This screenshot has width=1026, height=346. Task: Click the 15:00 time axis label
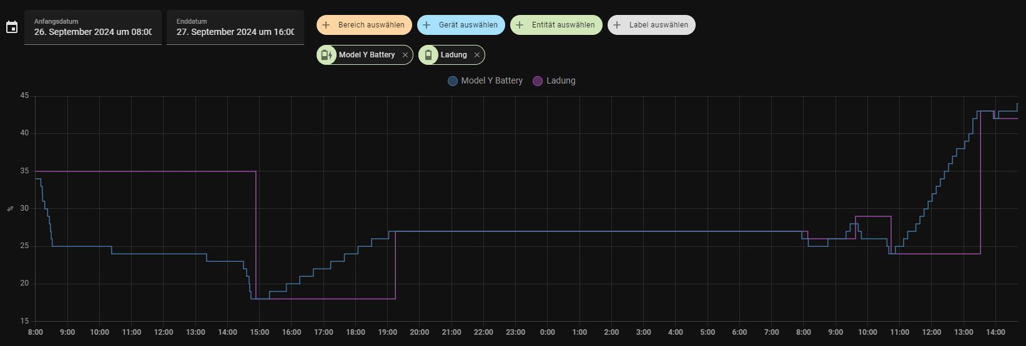coord(259,332)
